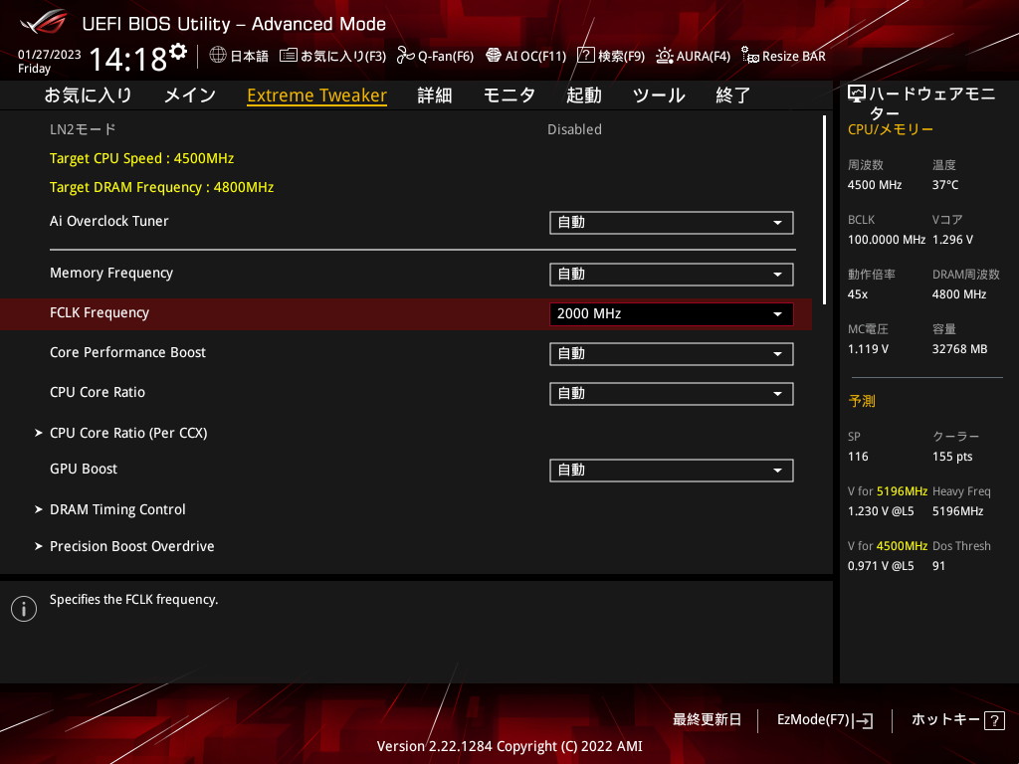Click the Version 2.22.1284 copyright text
Screen dimensions: 1019x764
point(509,746)
